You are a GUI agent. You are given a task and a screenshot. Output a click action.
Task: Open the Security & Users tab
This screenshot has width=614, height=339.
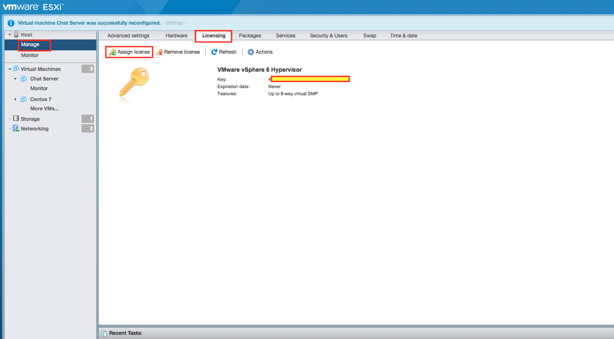[x=329, y=36]
